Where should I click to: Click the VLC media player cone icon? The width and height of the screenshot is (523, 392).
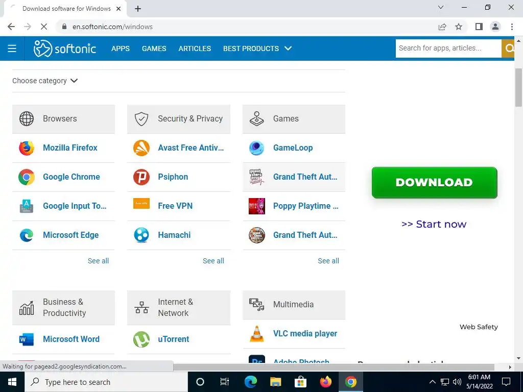point(257,334)
